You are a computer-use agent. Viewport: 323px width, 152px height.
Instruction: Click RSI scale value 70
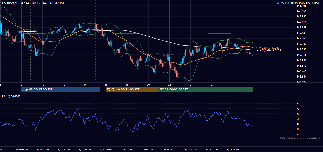[298, 109]
